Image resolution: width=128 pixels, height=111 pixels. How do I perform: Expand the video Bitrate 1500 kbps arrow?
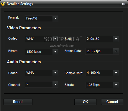coord(55,52)
